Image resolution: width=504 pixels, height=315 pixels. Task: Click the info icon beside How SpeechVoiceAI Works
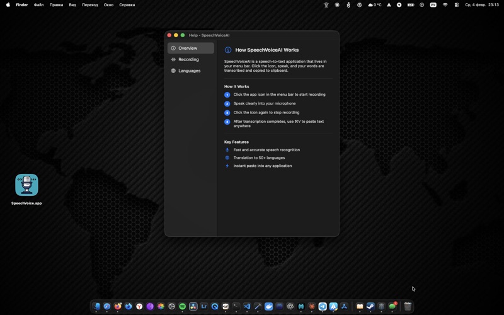pos(228,50)
